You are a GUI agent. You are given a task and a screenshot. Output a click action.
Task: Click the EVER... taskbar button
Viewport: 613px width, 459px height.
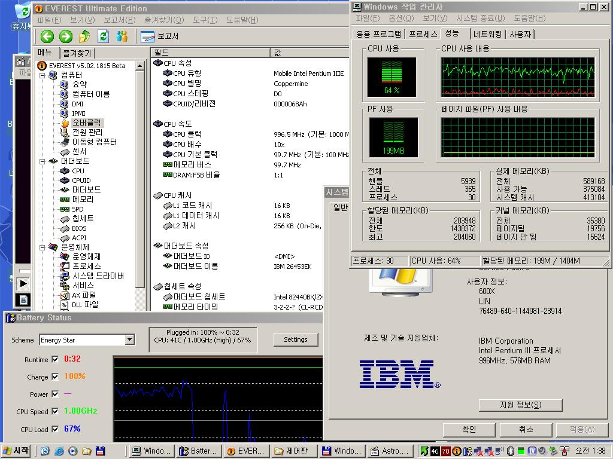point(245,451)
